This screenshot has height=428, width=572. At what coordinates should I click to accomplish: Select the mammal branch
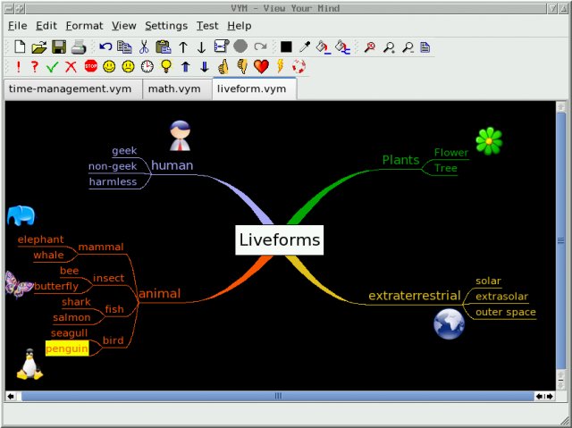click(x=101, y=247)
